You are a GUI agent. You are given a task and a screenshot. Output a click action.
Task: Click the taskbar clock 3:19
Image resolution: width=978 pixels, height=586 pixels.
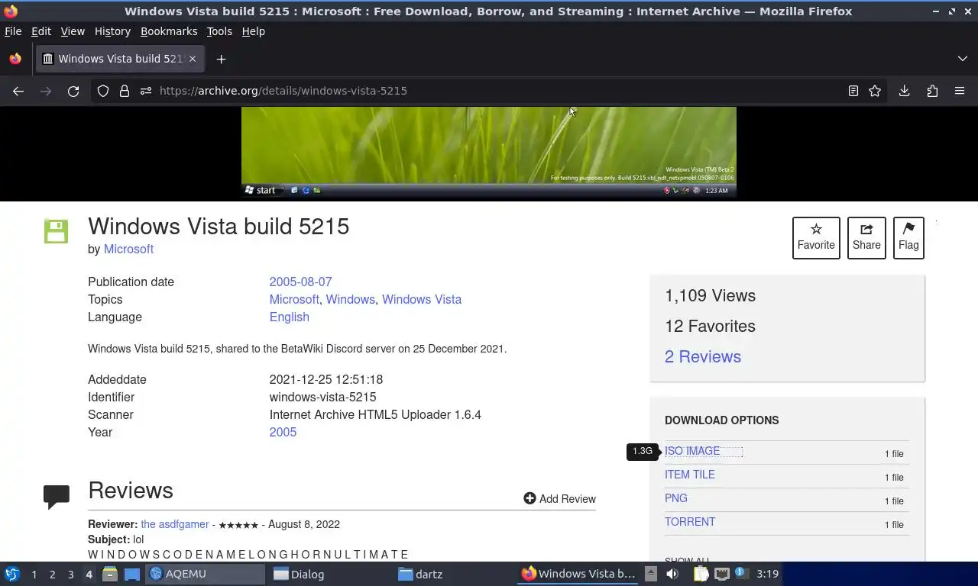[x=767, y=574]
